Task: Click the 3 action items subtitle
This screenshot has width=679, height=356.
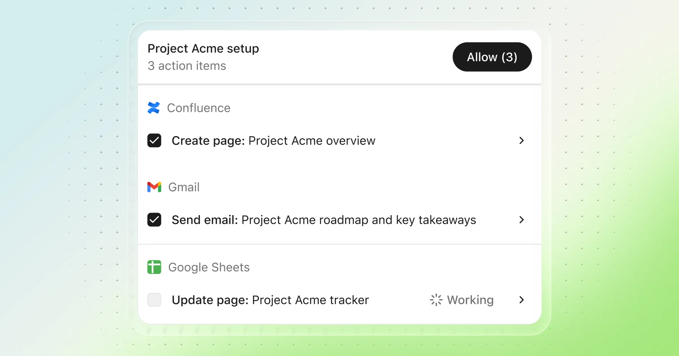Action: [x=187, y=66]
